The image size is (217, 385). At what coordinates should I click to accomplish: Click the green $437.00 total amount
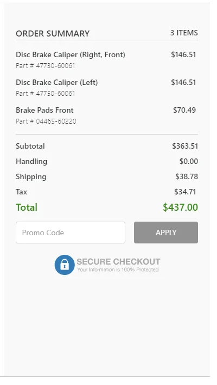[180, 207]
